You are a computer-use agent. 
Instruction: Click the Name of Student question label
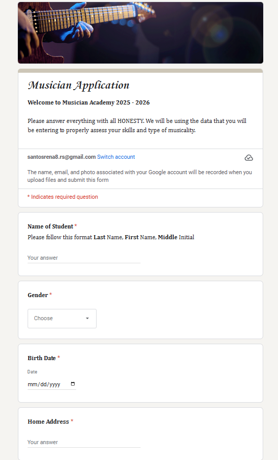tap(50, 226)
